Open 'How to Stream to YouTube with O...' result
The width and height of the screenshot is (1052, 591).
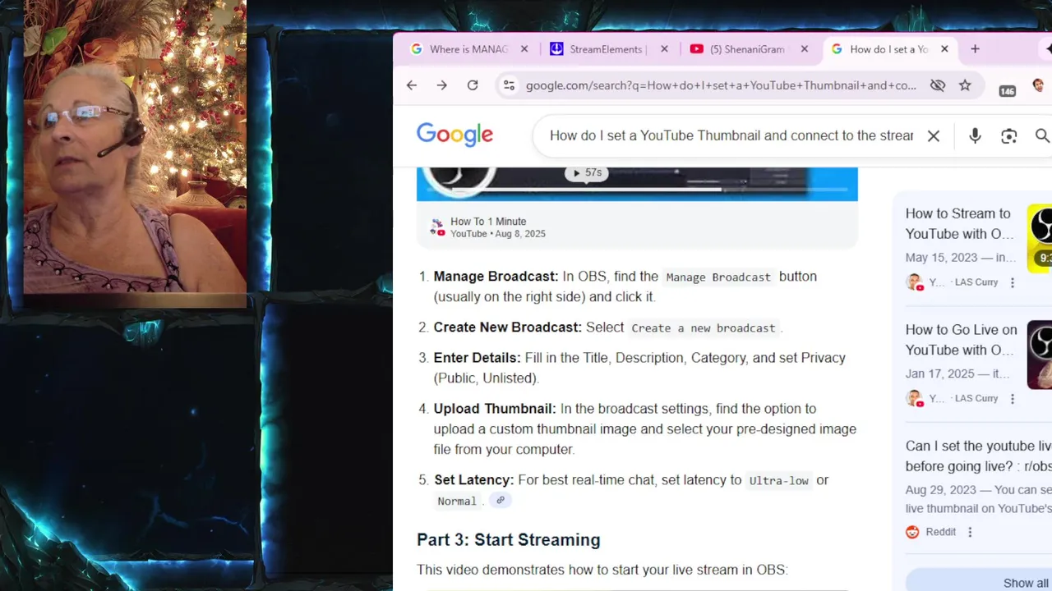tap(959, 223)
